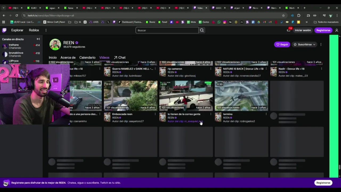
Task: Click REEN channel avatar
Action: pyautogui.click(x=55, y=44)
